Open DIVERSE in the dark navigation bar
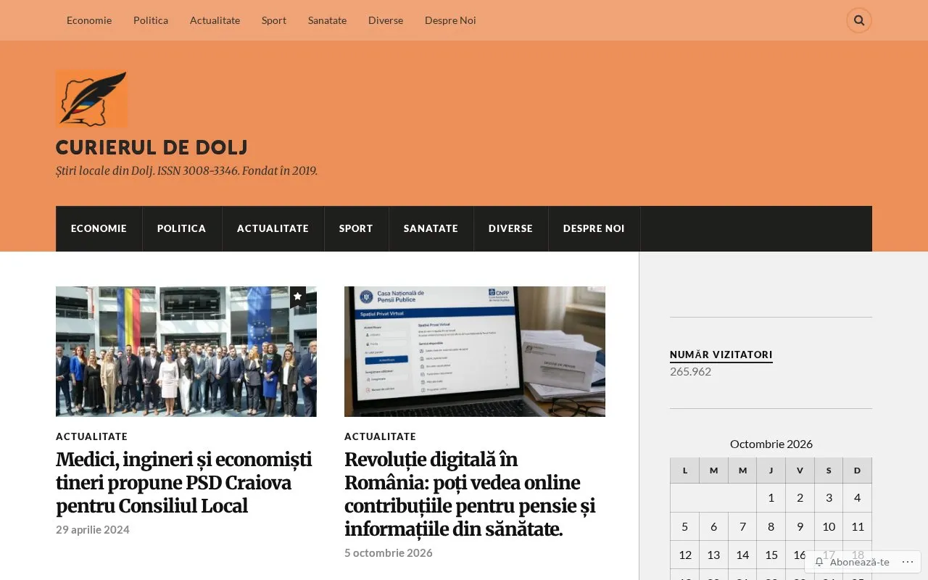 pos(510,228)
